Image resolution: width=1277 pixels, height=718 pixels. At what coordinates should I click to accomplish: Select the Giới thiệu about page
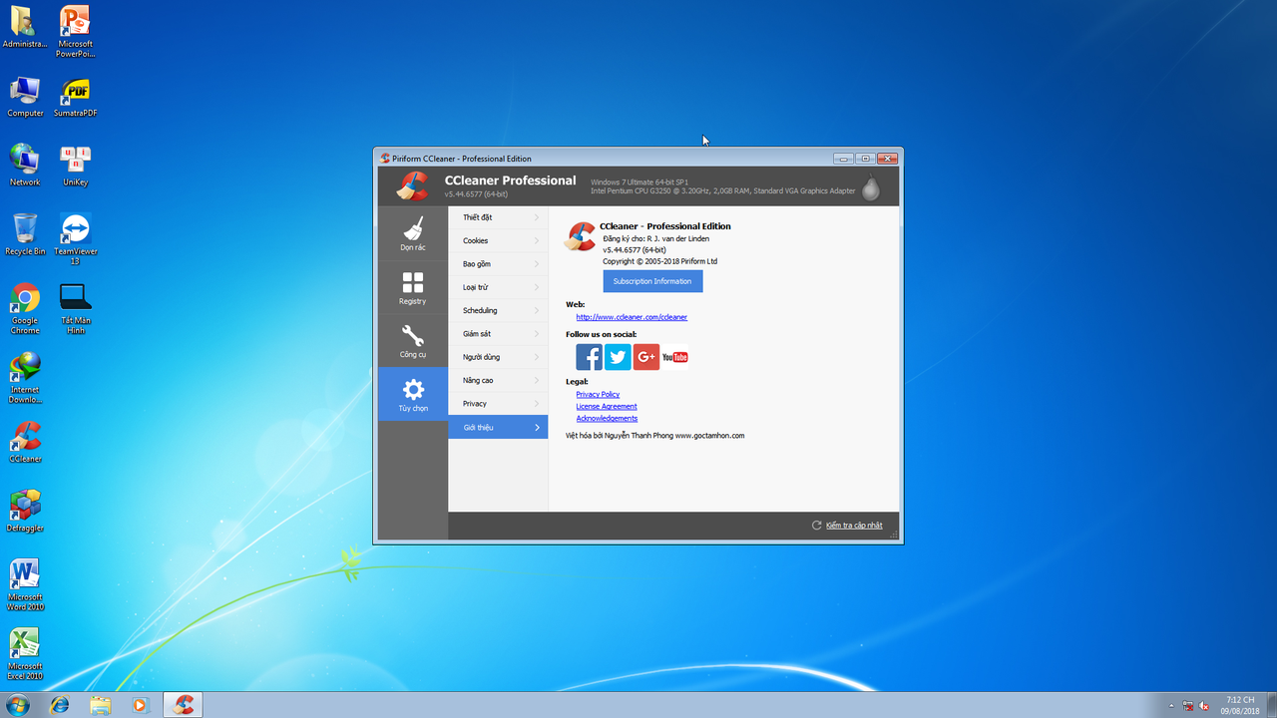498,427
